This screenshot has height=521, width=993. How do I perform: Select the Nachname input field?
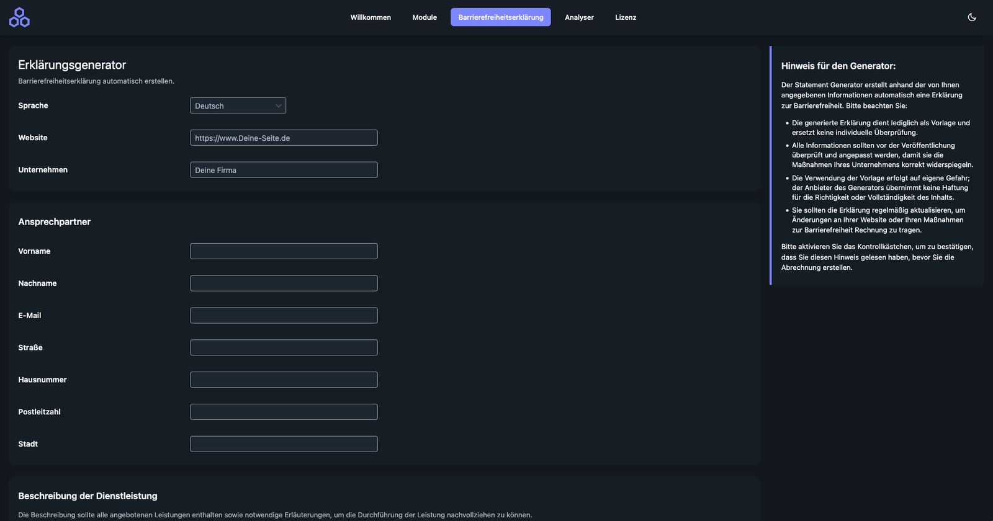(x=284, y=283)
